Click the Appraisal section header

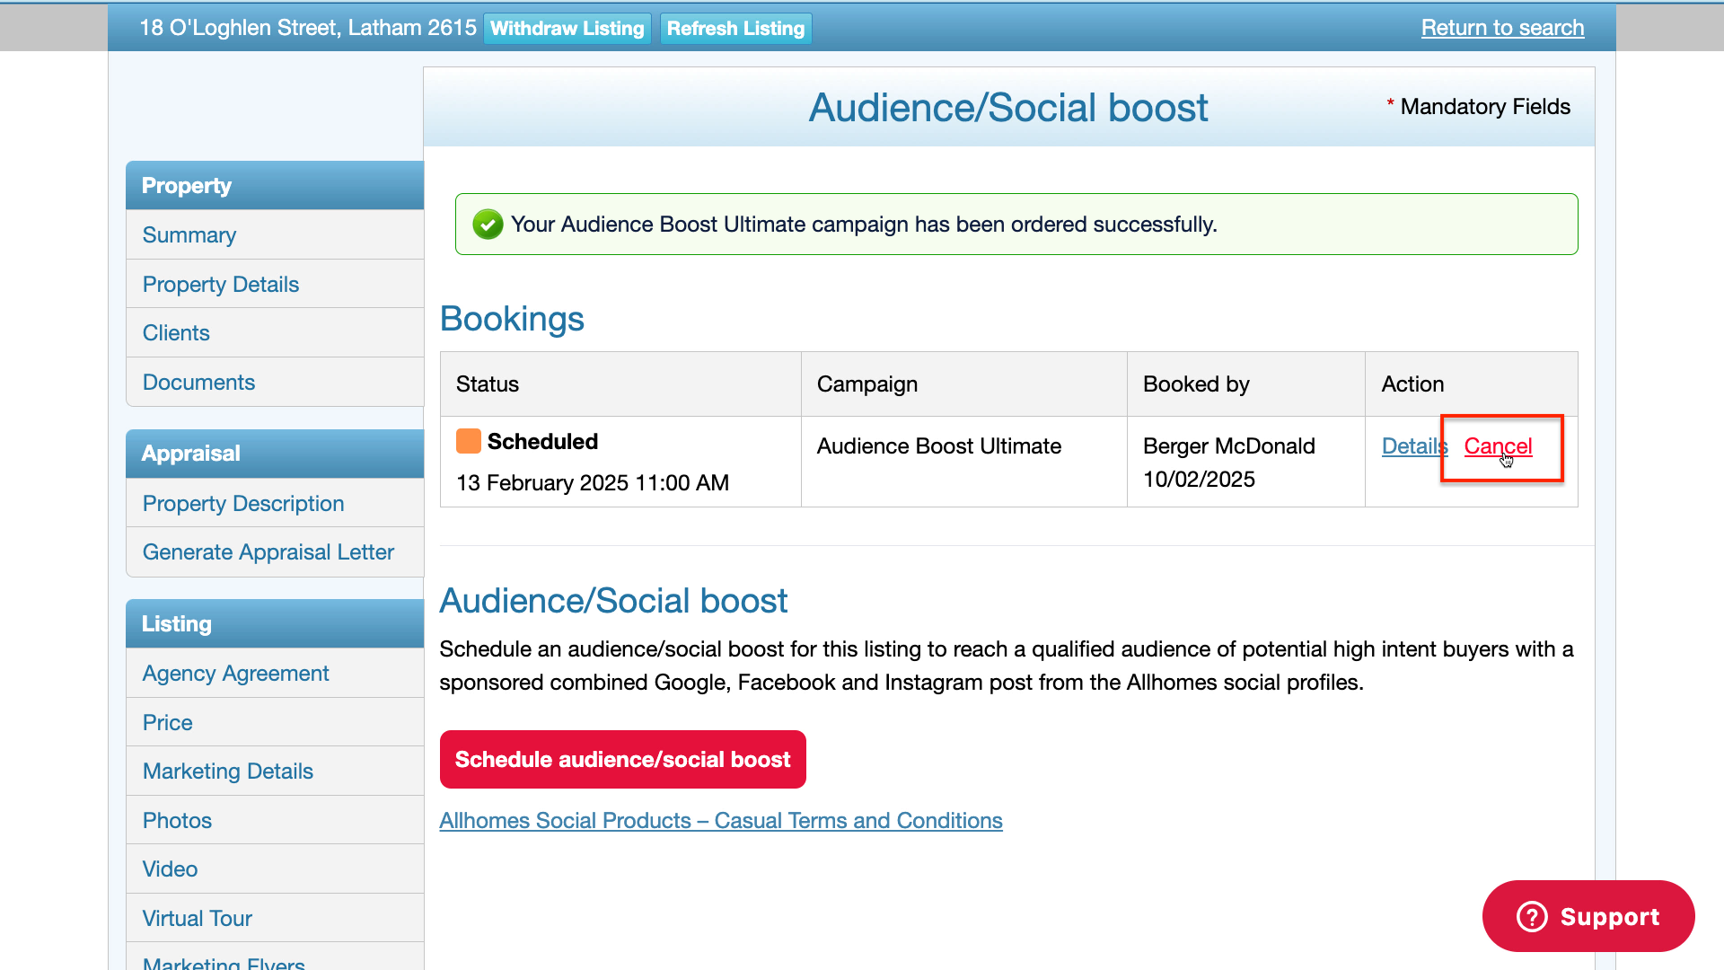275,454
